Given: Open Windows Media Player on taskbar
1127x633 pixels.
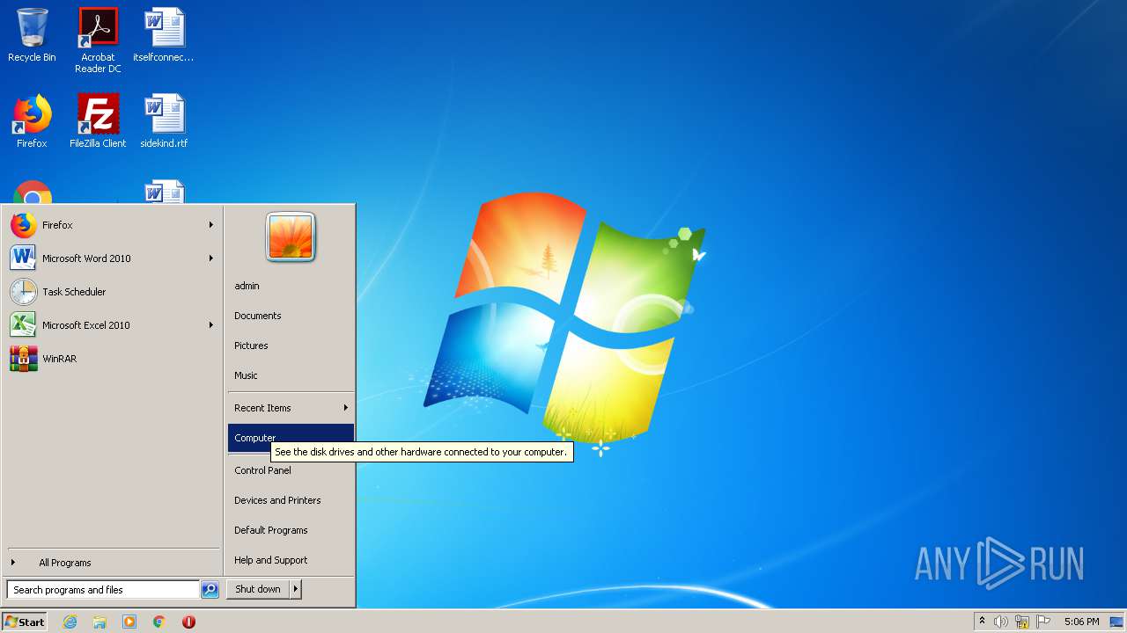Looking at the screenshot, I should coord(129,622).
